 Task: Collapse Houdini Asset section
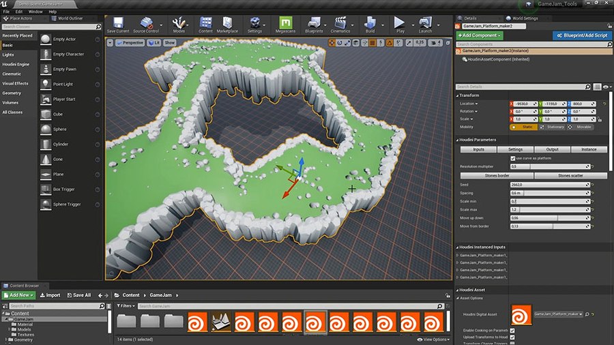coord(457,290)
